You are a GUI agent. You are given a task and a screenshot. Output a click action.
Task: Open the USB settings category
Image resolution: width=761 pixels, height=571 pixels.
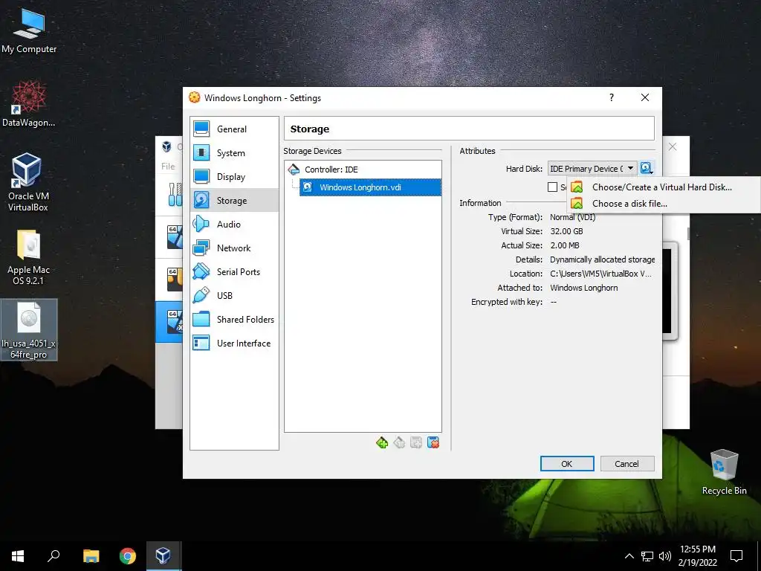click(234, 296)
